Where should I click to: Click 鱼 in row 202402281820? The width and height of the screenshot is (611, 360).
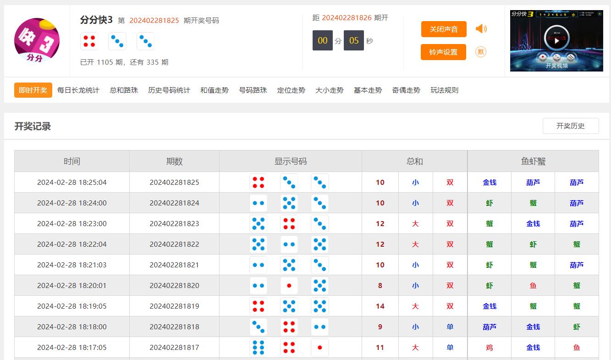533,286
